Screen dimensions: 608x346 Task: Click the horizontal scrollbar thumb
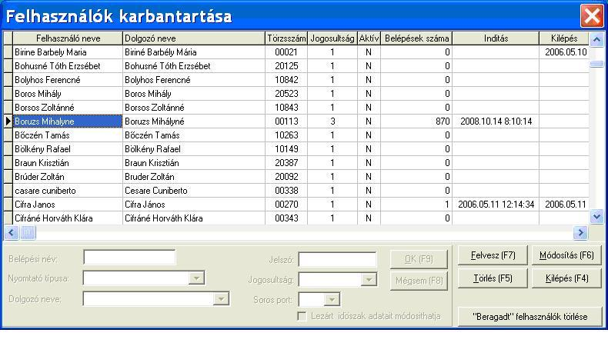pos(28,232)
